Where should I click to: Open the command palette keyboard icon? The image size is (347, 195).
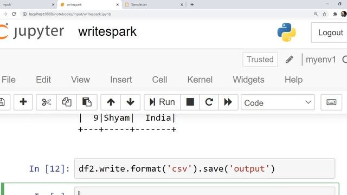[331, 102]
